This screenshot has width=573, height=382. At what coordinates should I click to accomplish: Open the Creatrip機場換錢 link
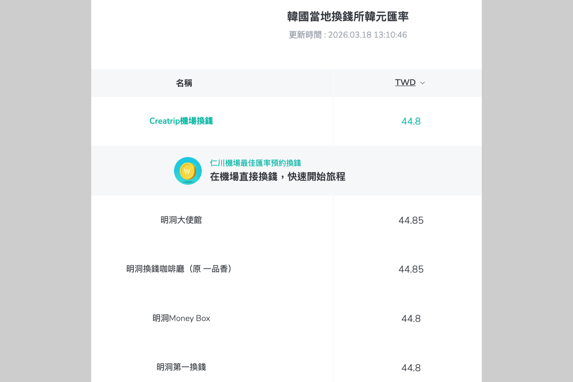tap(181, 121)
